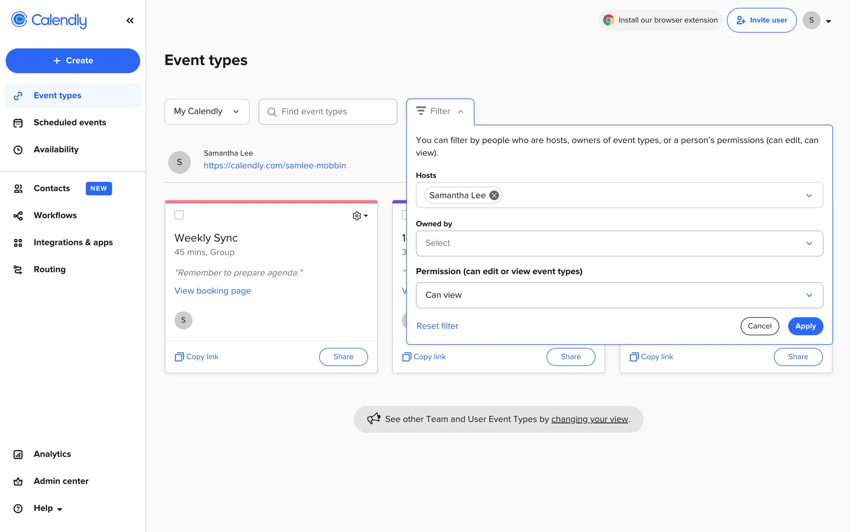
Task: Open Routing from the sidebar
Action: [49, 270]
